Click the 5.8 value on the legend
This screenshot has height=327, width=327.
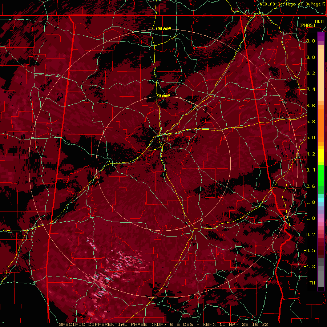coord(311,122)
